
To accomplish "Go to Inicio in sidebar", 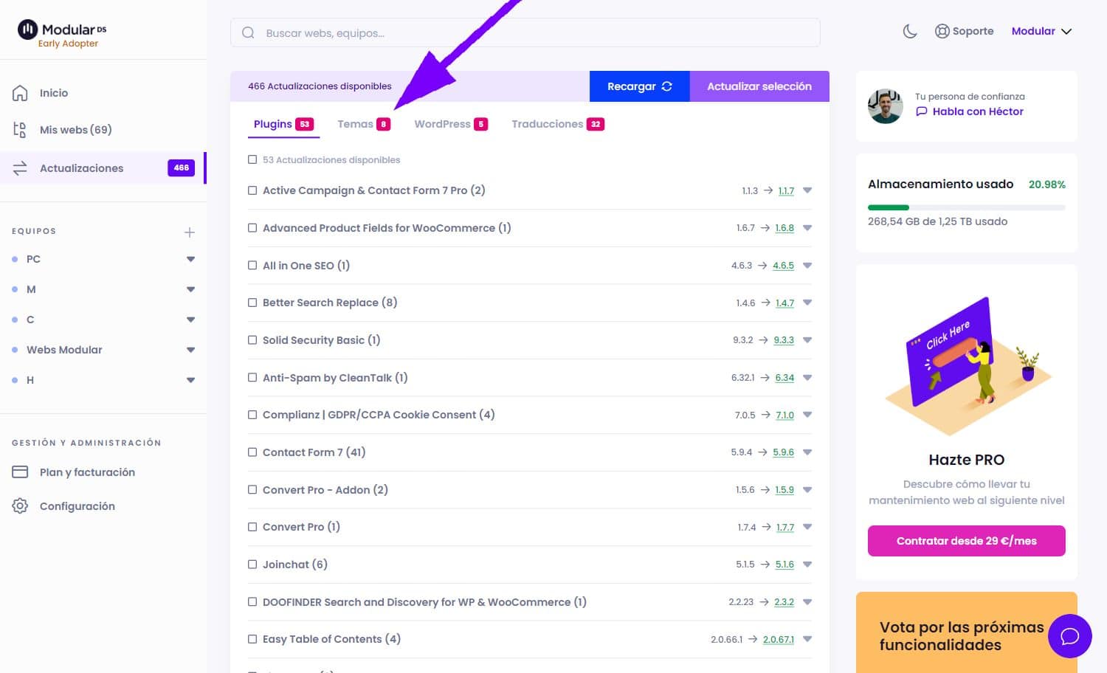I will coord(54,93).
